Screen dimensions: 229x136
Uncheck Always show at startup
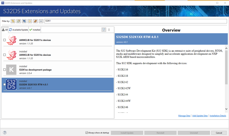[87, 133]
